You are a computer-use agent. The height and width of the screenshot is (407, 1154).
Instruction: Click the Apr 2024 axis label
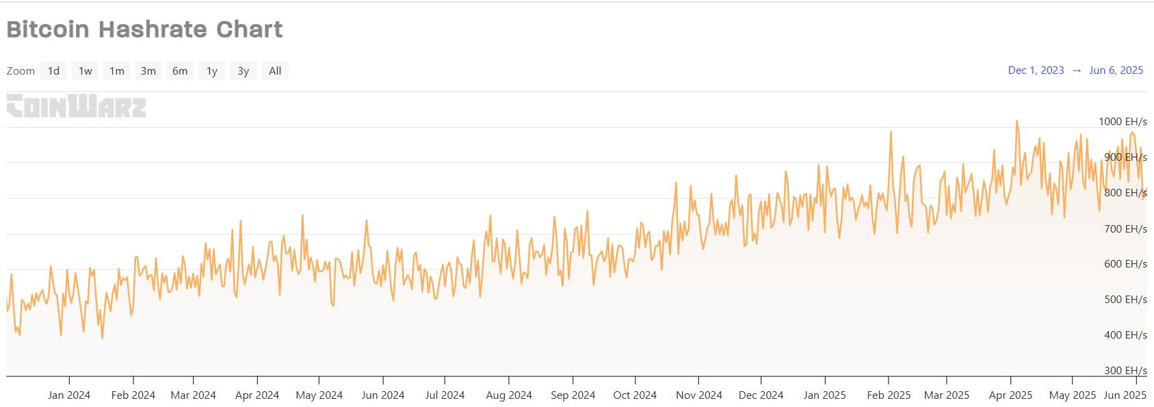[x=257, y=395]
